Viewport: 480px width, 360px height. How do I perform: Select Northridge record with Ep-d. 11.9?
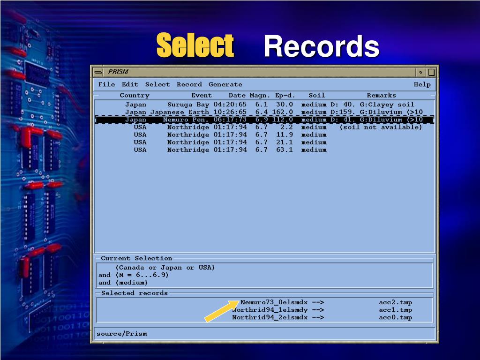click(x=264, y=135)
